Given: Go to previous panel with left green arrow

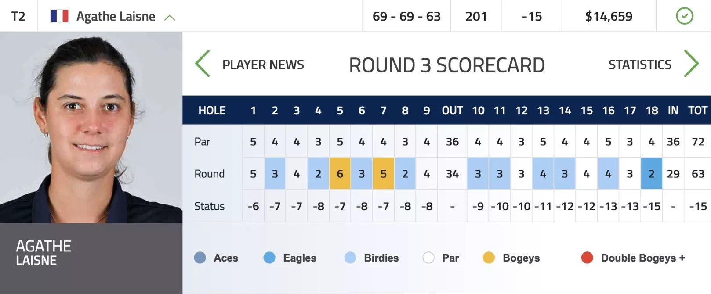Looking at the screenshot, I should point(203,64).
